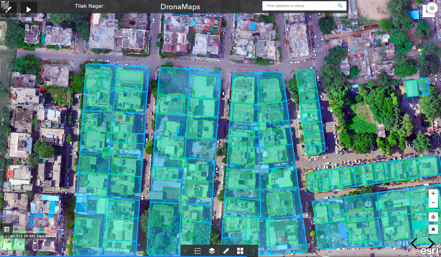The width and height of the screenshot is (441, 257).
Task: Zoom in with the plus button
Action: coord(433,194)
